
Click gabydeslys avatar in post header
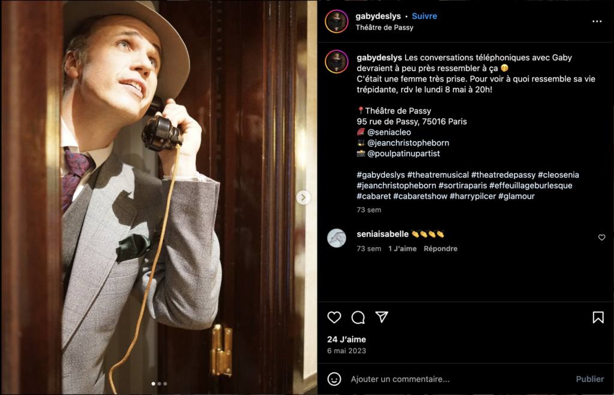tap(336, 22)
